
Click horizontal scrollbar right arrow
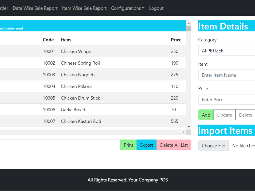point(183,132)
